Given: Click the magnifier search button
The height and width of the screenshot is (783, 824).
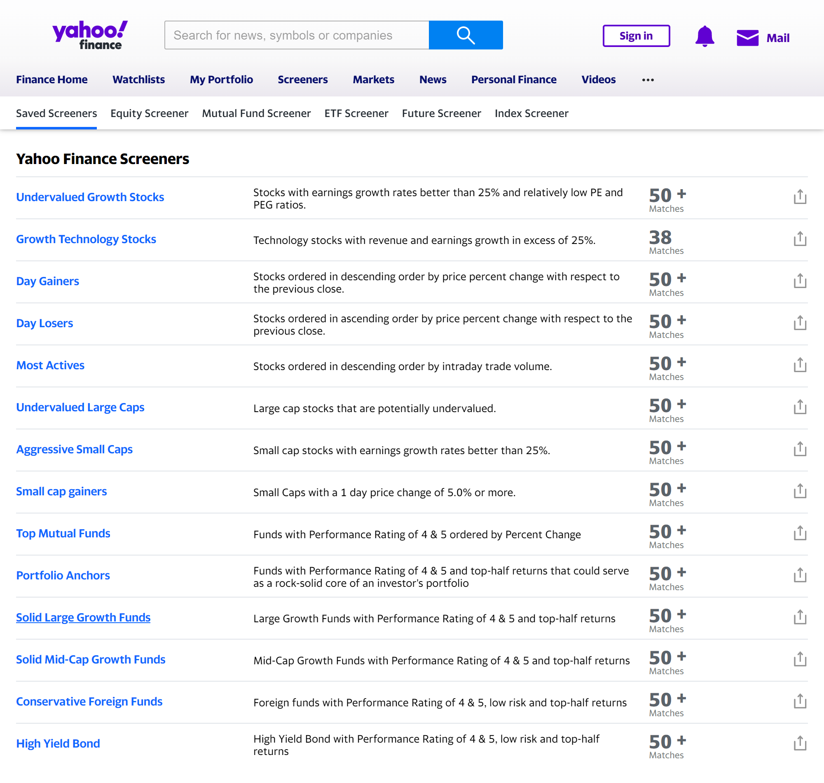Looking at the screenshot, I should point(466,35).
